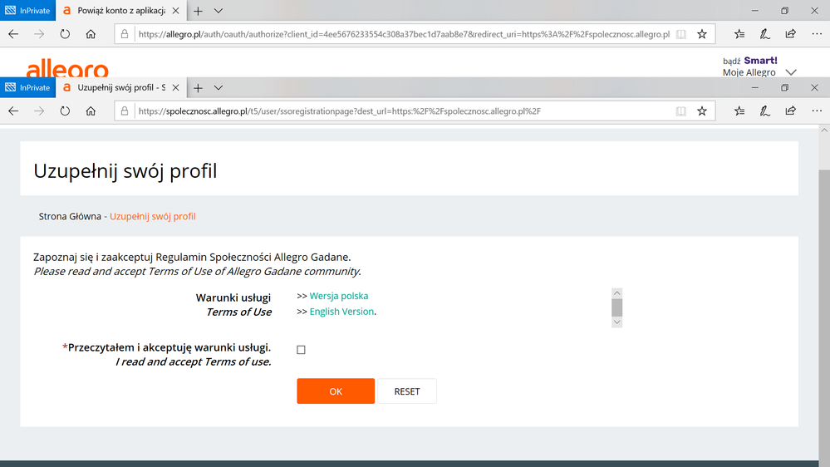The width and height of the screenshot is (830, 467).
Task: Open a new tab in front window
Action: (x=198, y=87)
